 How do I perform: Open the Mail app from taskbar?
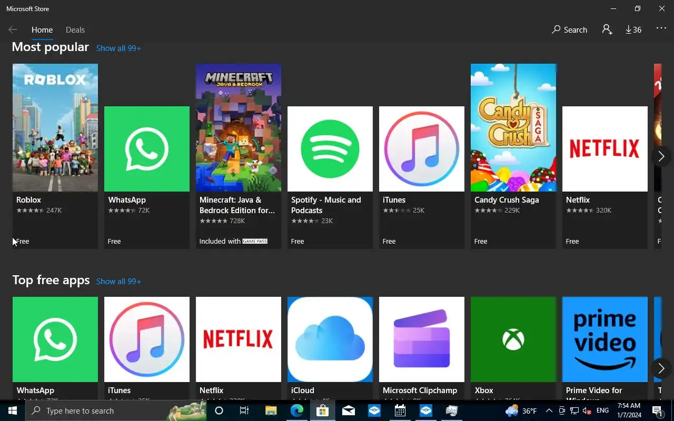[x=348, y=410]
